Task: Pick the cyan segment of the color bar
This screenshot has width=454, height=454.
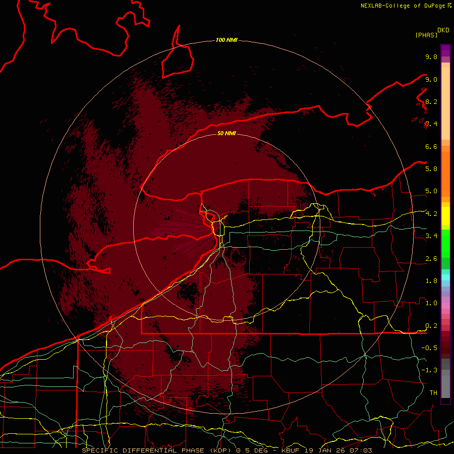Action: 445,277
